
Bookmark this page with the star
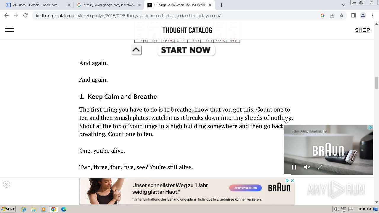click(342, 15)
